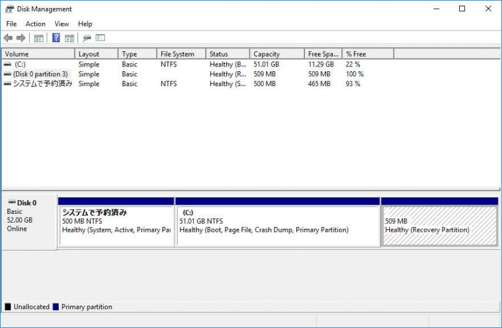Select the 509 MB Recovery Partition block
The width and height of the screenshot is (502, 328).
tap(439, 226)
